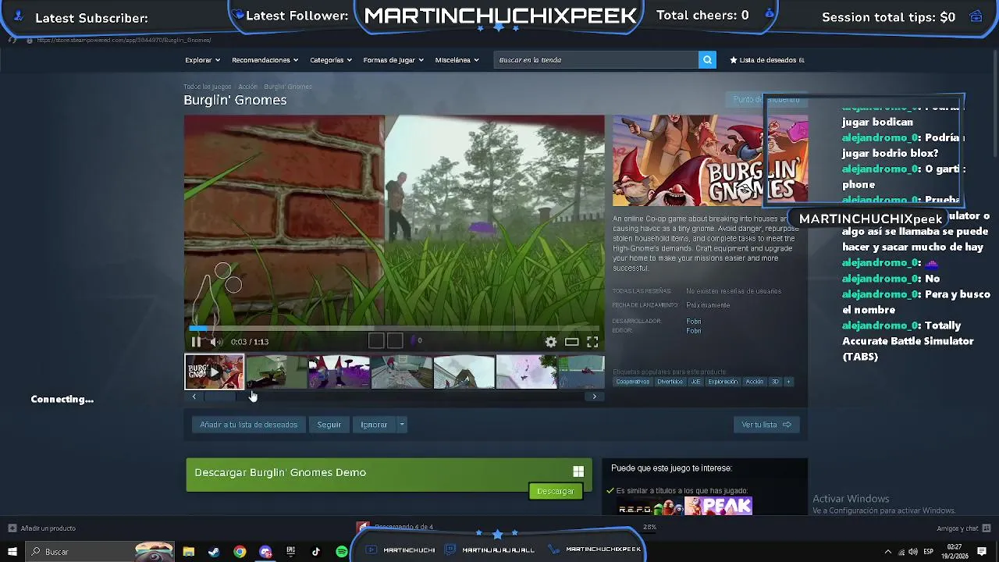
Task: Click the ESP language indicator
Action: (x=929, y=552)
